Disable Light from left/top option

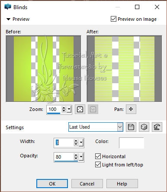click(x=98, y=165)
